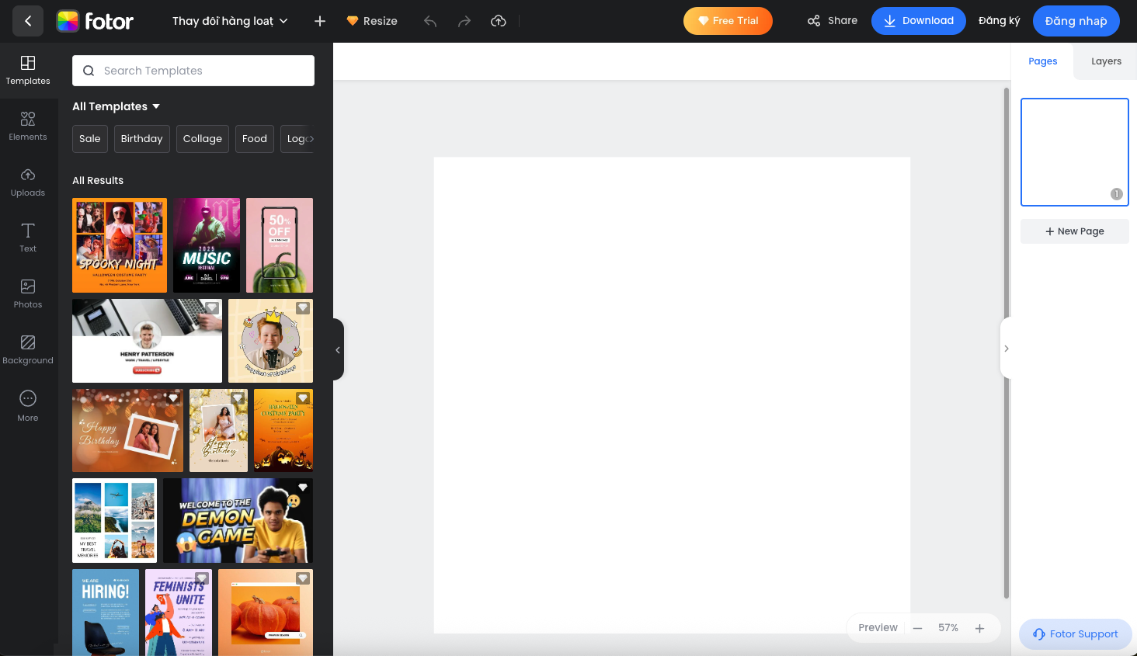Select the Text tool
The height and width of the screenshot is (656, 1137).
coord(28,238)
